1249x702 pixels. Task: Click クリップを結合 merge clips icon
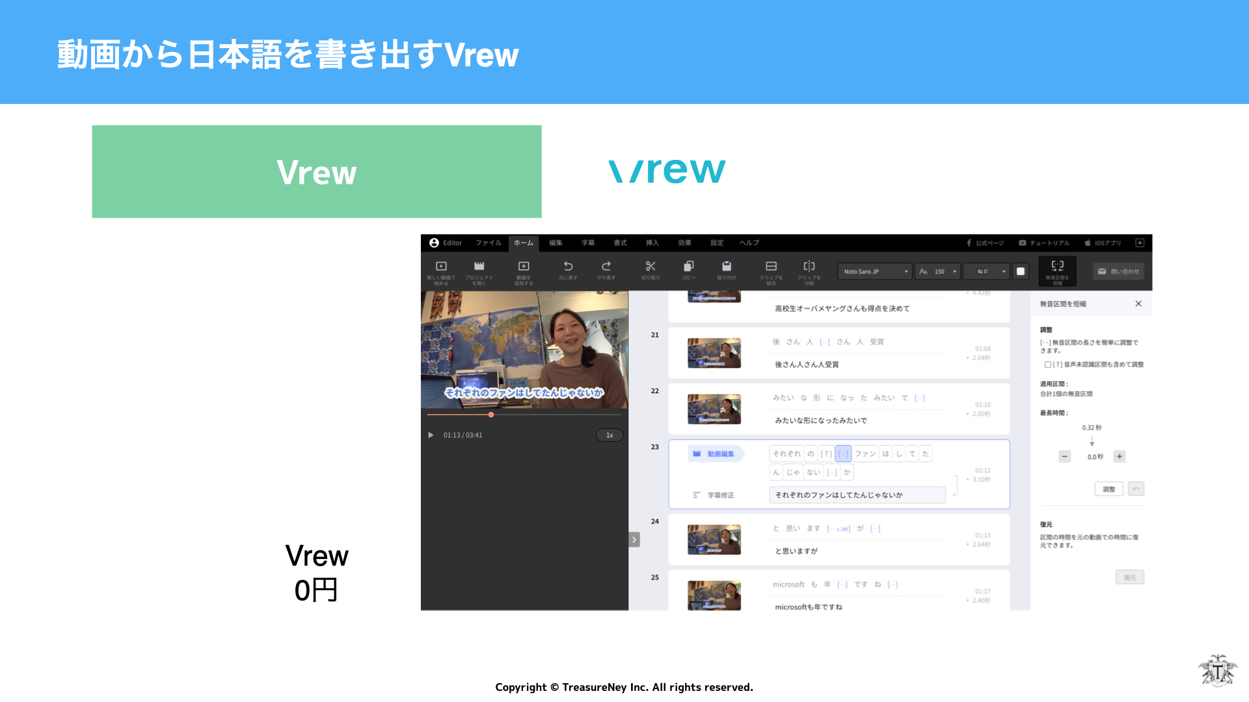[x=771, y=266]
